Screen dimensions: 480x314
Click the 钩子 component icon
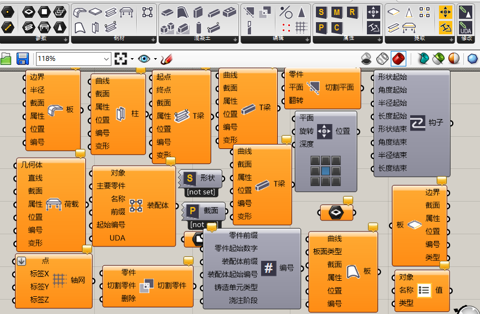(x=418, y=122)
